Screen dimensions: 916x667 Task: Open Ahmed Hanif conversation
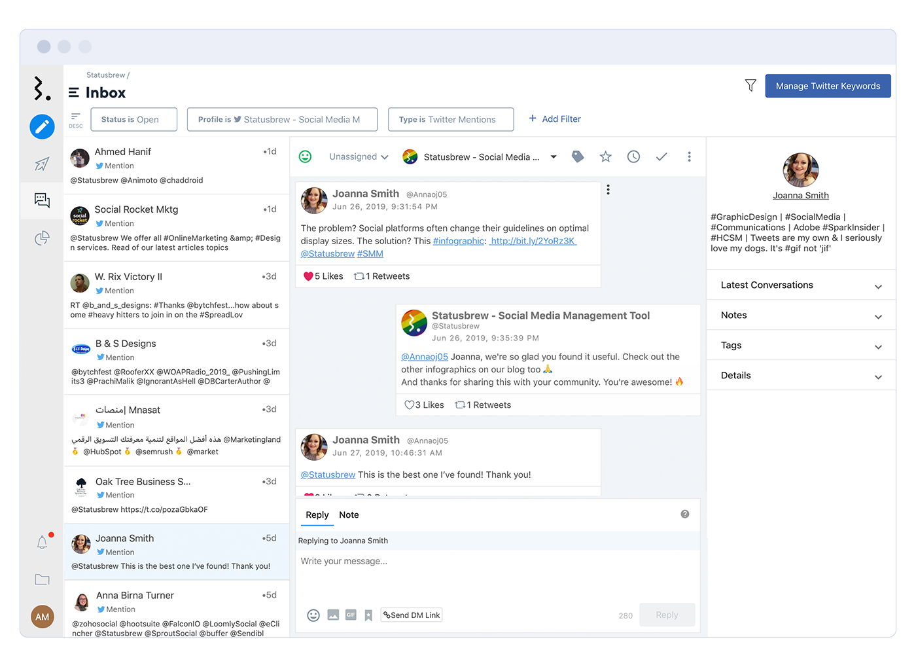pos(177,166)
